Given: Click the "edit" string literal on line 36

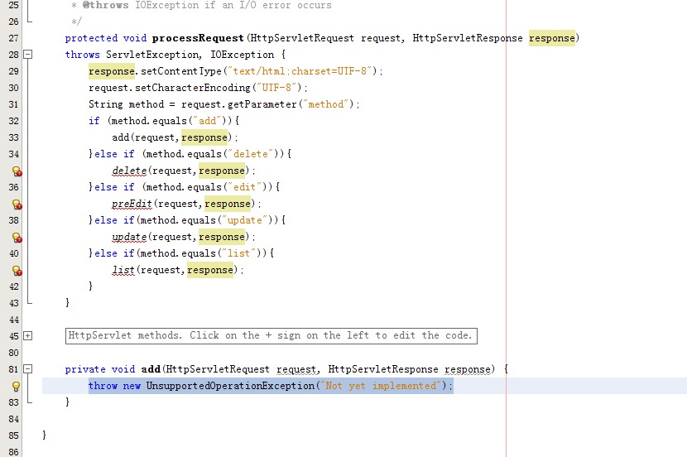Looking at the screenshot, I should pyautogui.click(x=244, y=187).
